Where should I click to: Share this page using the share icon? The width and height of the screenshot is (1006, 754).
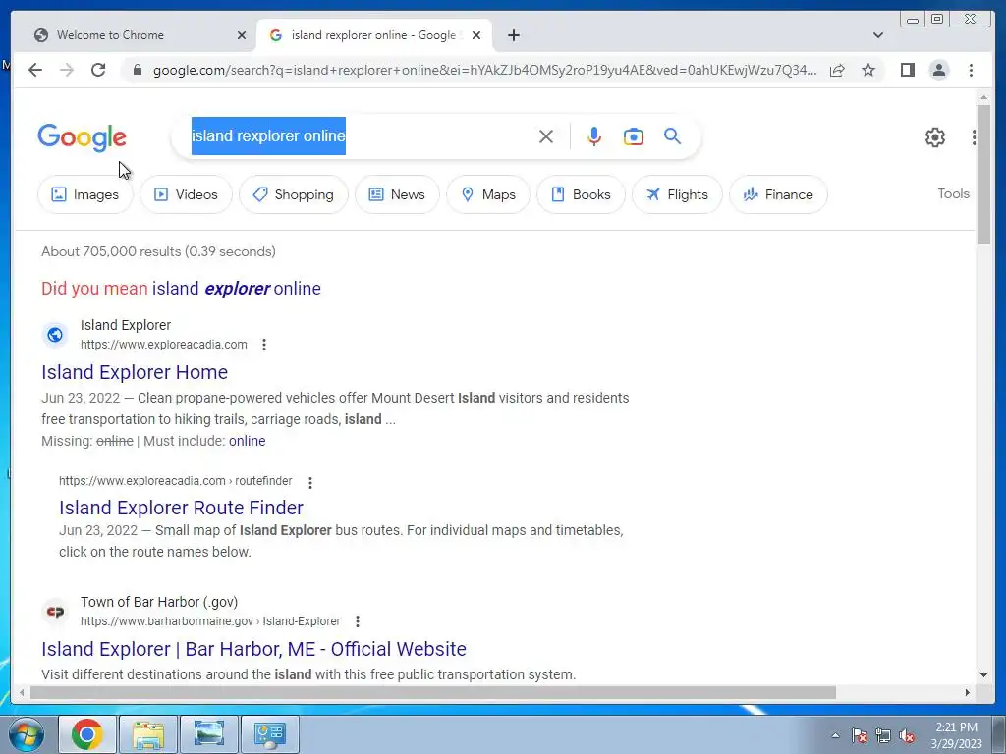pos(837,70)
